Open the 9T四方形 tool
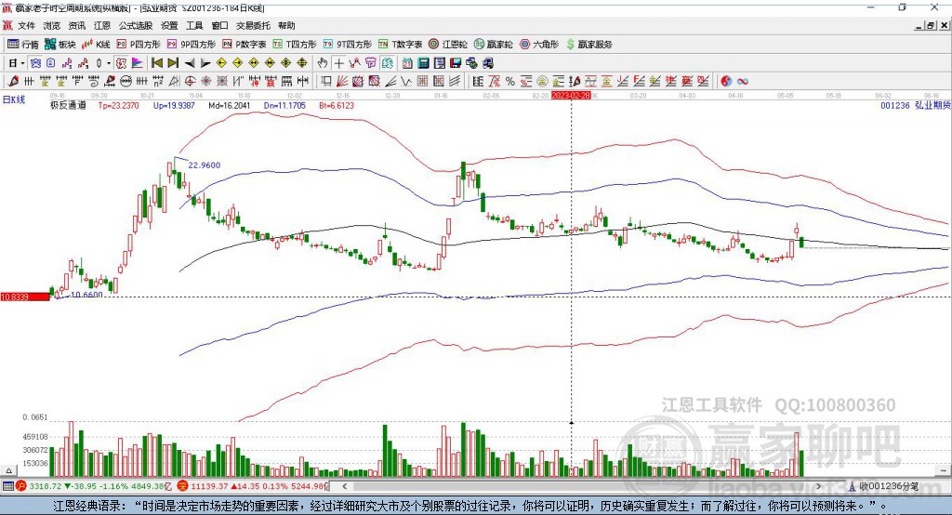The height and width of the screenshot is (515, 952). pyautogui.click(x=348, y=45)
